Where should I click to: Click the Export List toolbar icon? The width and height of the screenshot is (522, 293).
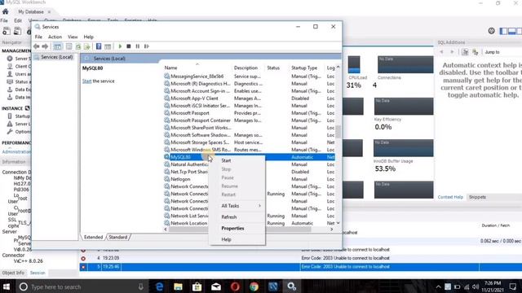pyautogui.click(x=87, y=46)
